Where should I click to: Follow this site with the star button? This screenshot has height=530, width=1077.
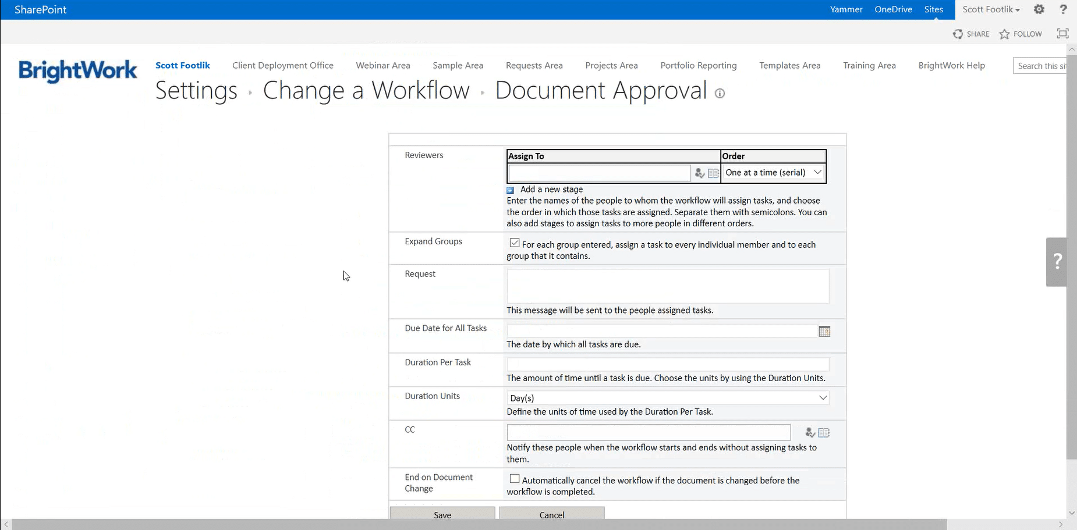[x=1021, y=34]
